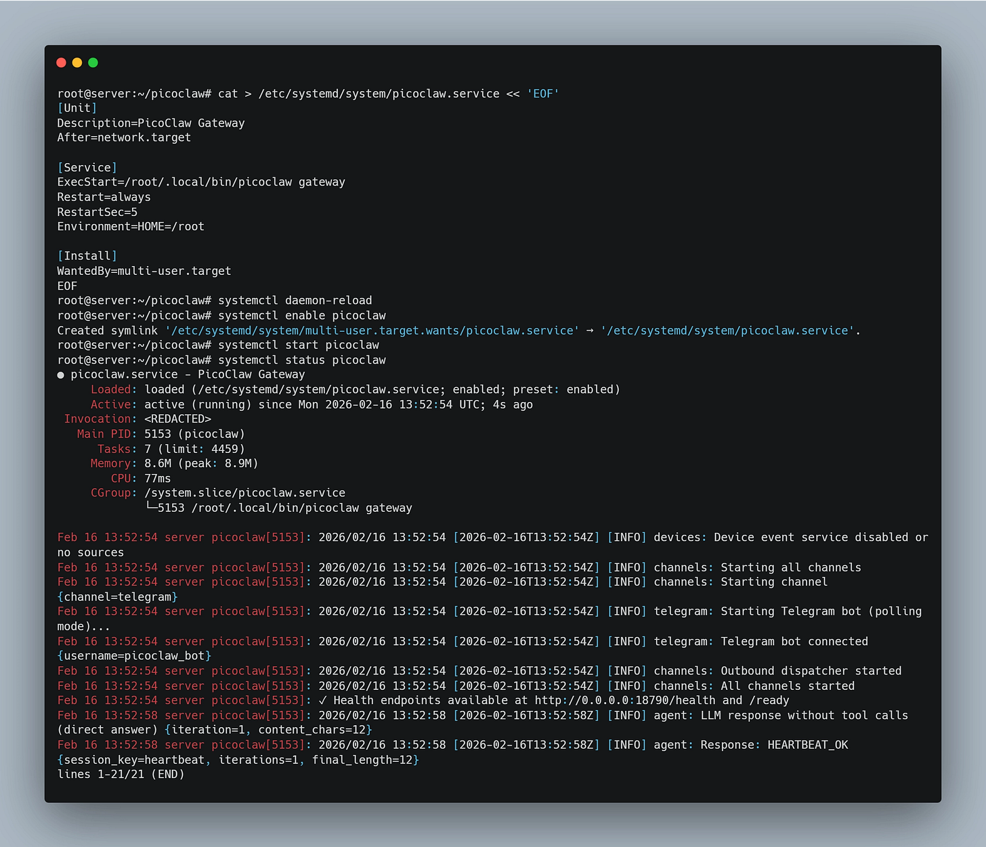Click the 'RestartSec=5' setting
The image size is (986, 847).
tap(98, 212)
